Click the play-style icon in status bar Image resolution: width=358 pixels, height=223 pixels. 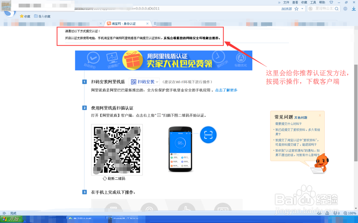pos(4,213)
